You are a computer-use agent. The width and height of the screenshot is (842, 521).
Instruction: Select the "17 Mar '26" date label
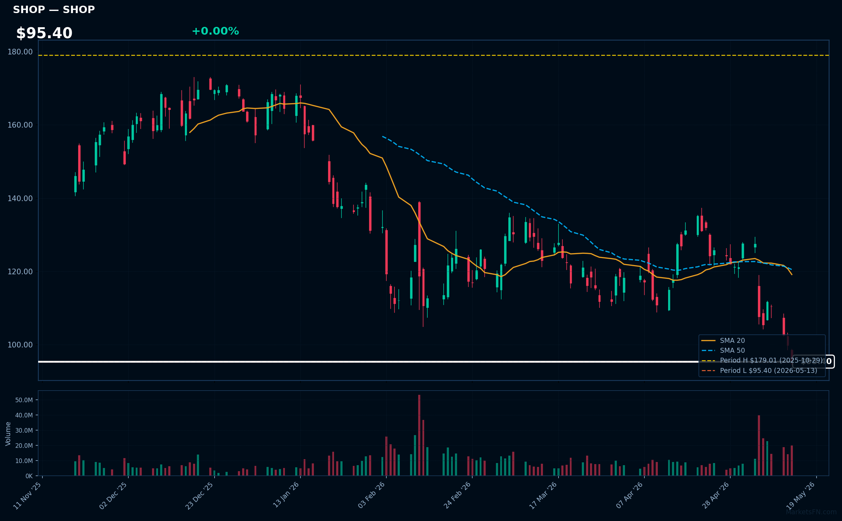(x=543, y=496)
